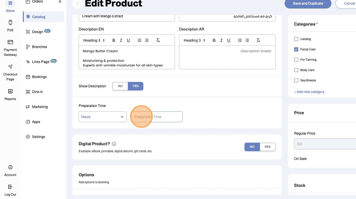
Task: Apply underline in Description AR toolbar
Action: coord(229,40)
